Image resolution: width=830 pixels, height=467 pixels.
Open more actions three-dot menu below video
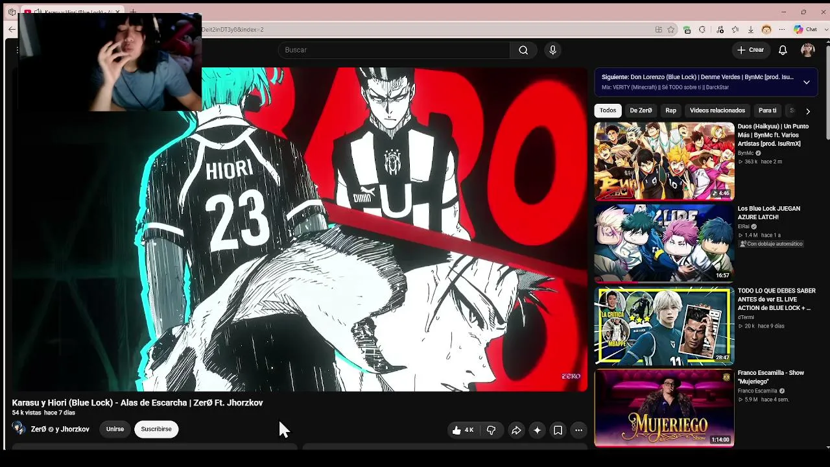coord(578,430)
